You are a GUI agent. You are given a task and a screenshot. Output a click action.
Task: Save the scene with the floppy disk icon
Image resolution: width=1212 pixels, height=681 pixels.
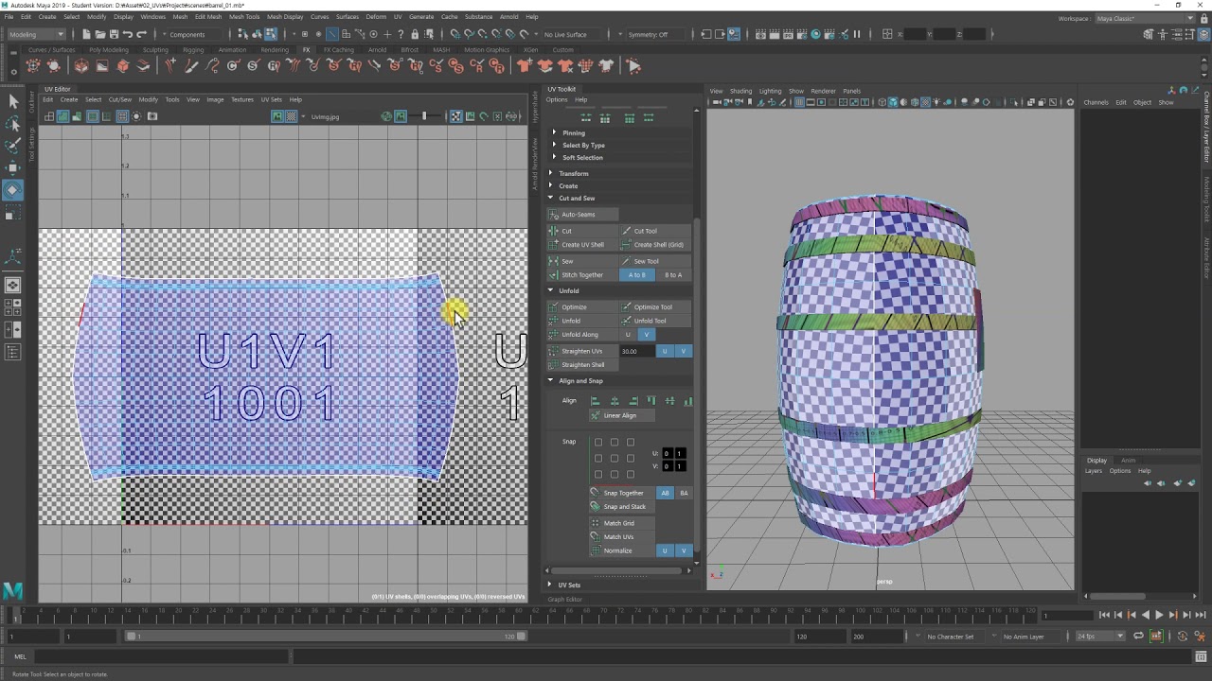pos(114,34)
